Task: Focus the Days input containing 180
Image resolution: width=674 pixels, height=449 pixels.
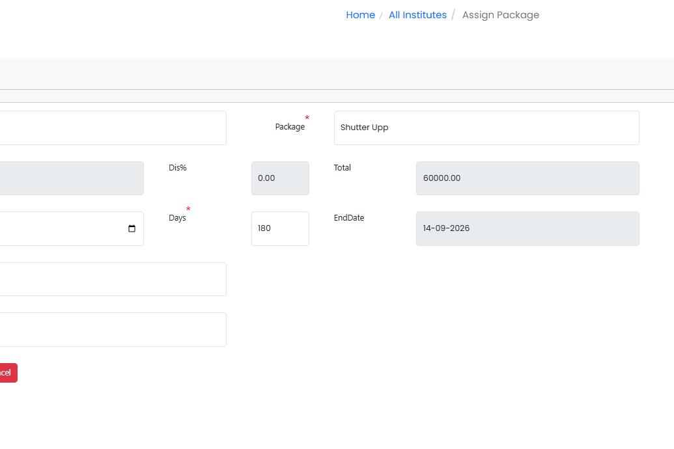Action: tap(280, 228)
